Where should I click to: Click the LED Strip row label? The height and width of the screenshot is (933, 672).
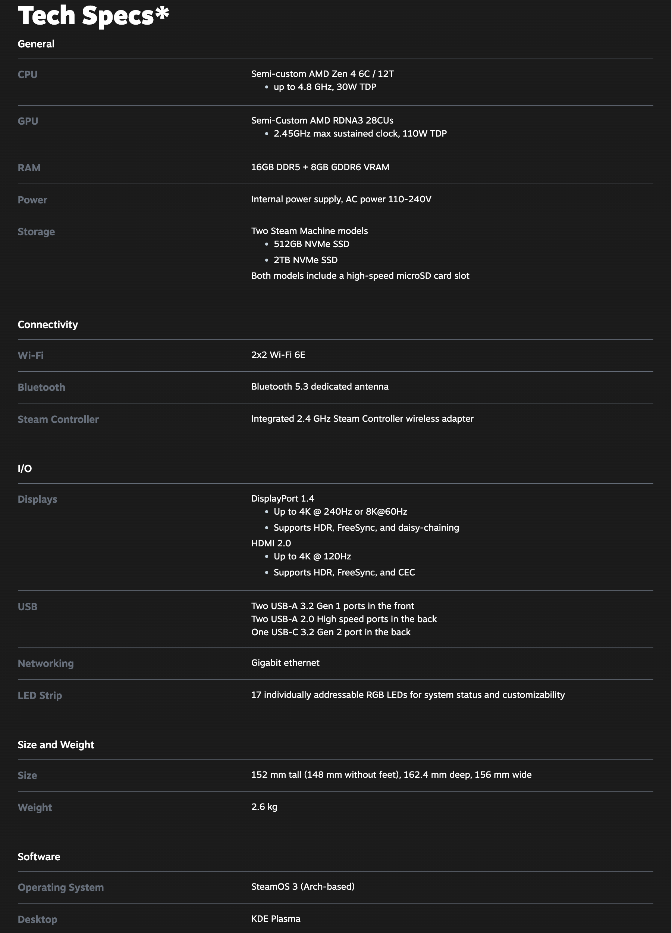point(40,696)
